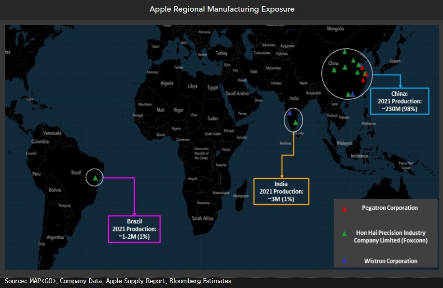Click the blue Wistron marker in southern China
The width and height of the screenshot is (443, 288).
pos(352,94)
